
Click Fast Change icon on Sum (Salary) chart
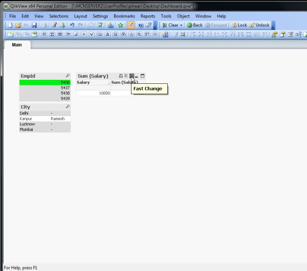pos(132,76)
